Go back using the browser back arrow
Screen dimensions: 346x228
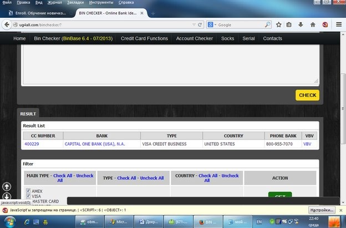(x=7, y=25)
